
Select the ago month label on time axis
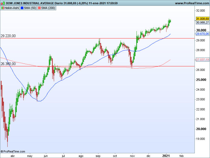pos(81,156)
